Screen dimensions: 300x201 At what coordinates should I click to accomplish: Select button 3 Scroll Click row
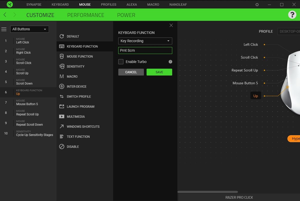28,61
